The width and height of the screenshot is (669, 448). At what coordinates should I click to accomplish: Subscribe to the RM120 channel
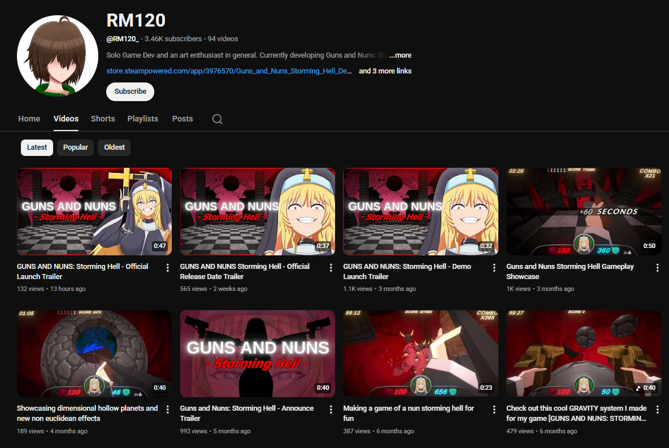130,92
